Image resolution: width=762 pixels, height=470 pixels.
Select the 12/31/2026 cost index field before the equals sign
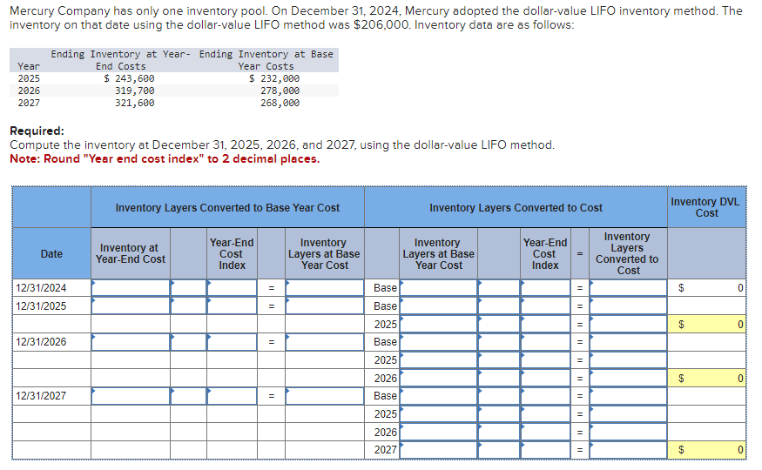click(x=232, y=342)
